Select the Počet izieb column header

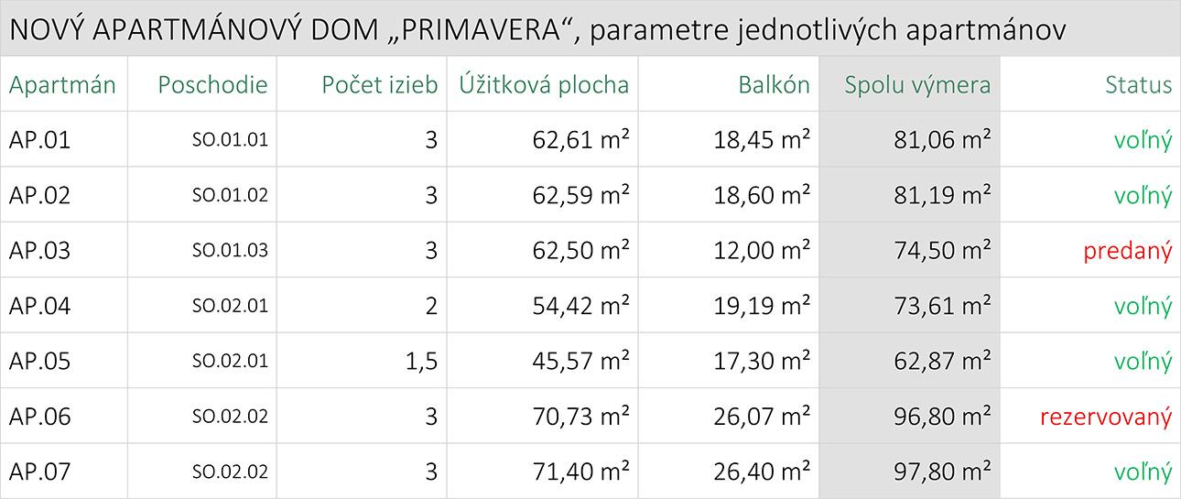(379, 85)
